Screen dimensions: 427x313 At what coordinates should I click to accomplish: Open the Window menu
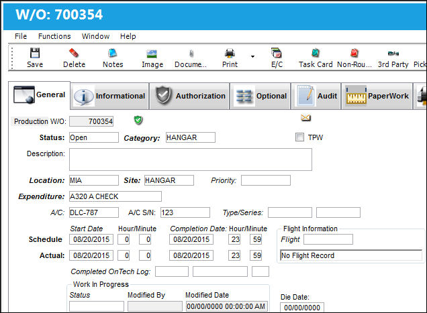coord(95,36)
